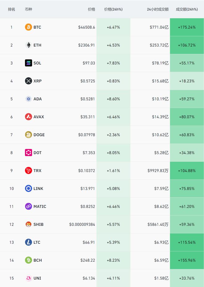
Task: Select the XRP coin icon
Action: click(28, 81)
